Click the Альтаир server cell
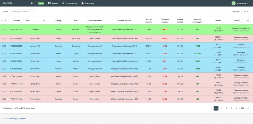The image size is (253, 124). (58, 99)
